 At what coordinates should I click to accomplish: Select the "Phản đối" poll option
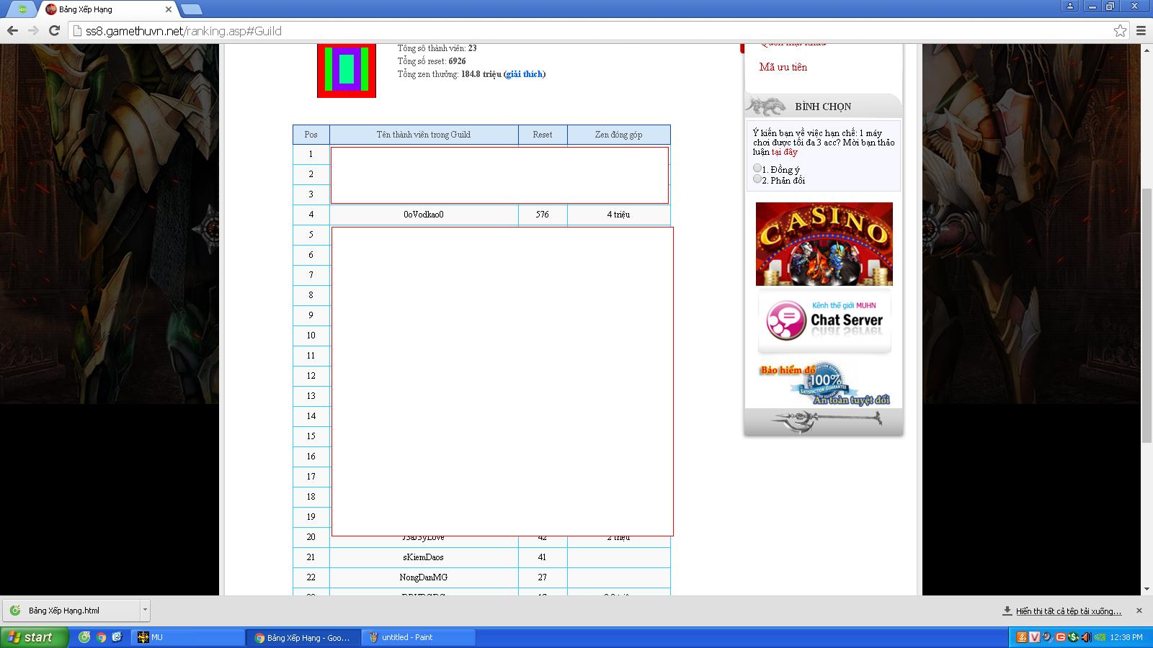[757, 179]
